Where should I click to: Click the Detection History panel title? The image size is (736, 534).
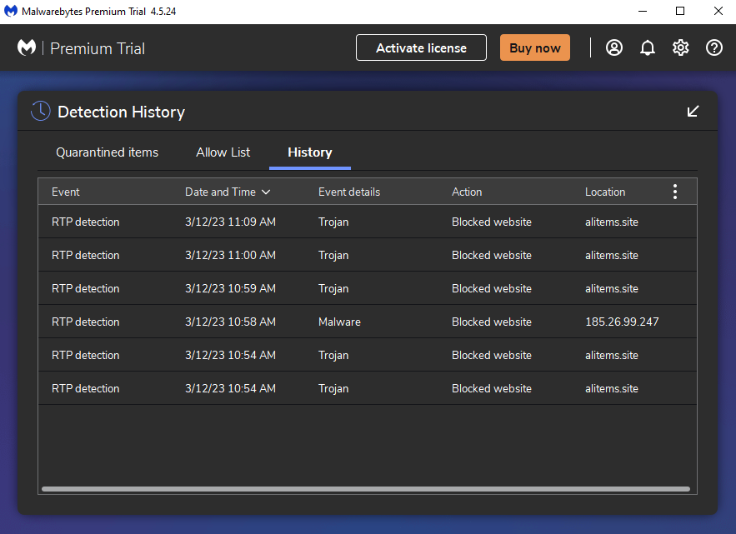pyautogui.click(x=121, y=112)
